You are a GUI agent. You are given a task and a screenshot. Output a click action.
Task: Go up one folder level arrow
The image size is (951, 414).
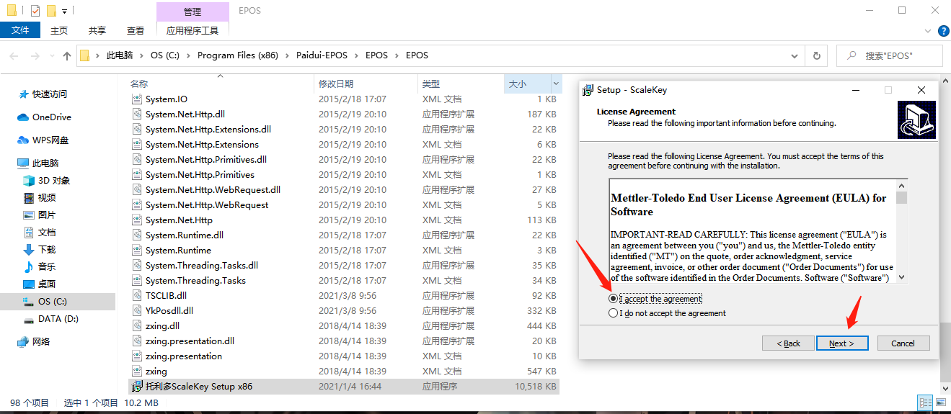tap(67, 55)
